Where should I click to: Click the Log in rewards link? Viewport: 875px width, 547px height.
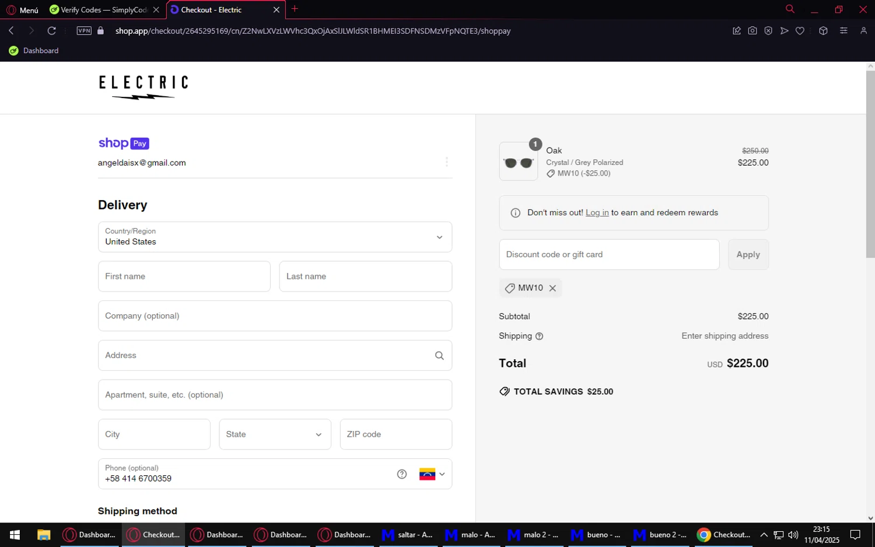597,213
